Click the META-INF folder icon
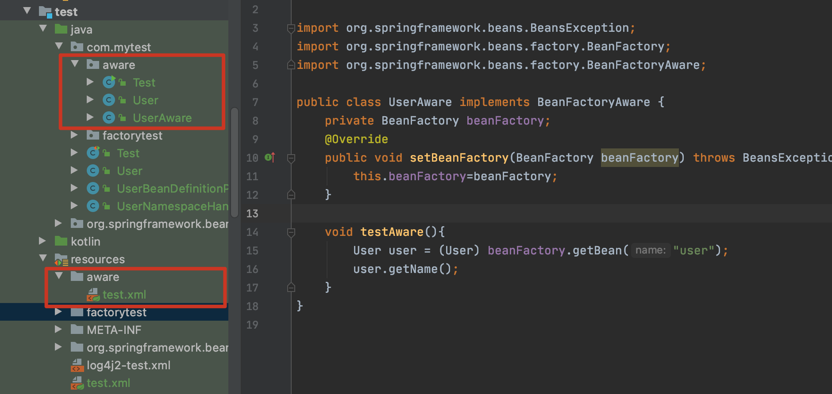832x394 pixels. coord(77,329)
